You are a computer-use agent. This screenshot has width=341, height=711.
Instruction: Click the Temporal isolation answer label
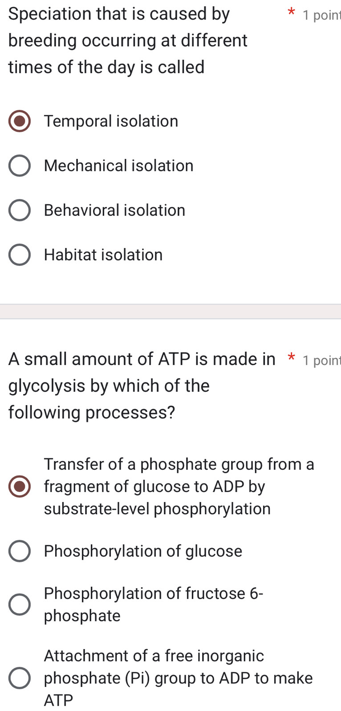pyautogui.click(x=111, y=121)
